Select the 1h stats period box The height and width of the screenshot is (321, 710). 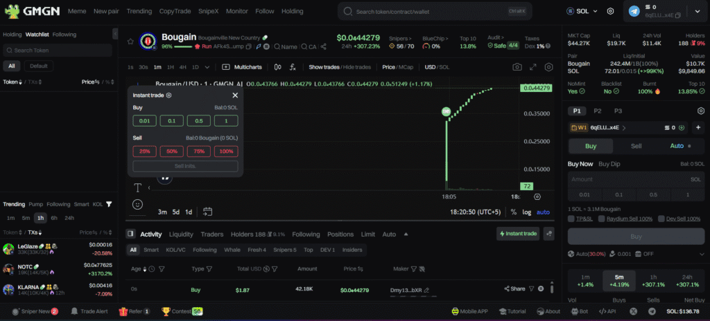[653, 281]
